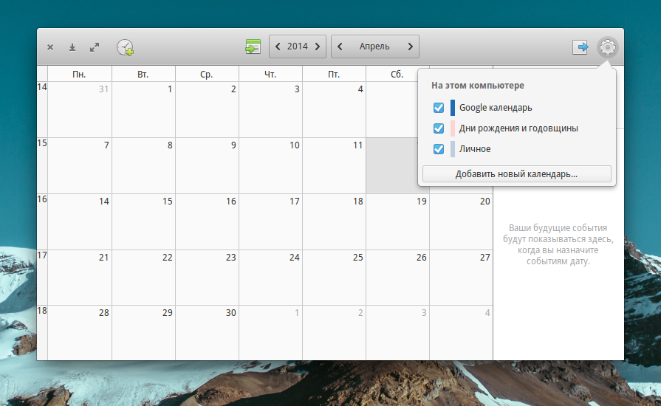
Task: Select day 9 in the calendar
Action: (207, 165)
